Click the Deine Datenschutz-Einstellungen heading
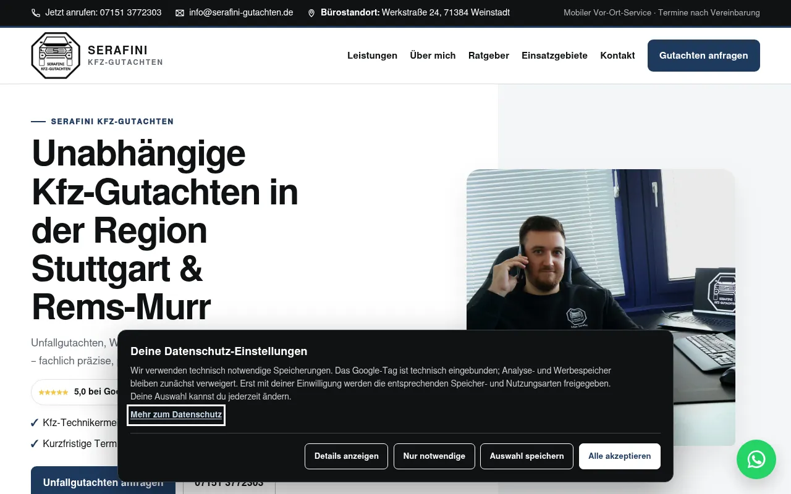This screenshot has height=494, width=791. 219,351
